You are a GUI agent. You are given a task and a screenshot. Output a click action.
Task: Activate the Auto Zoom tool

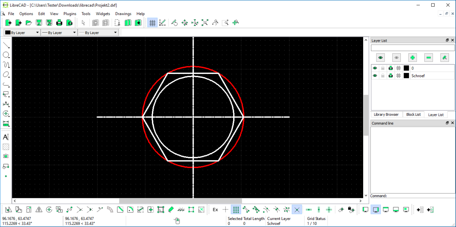pyautogui.click(x=205, y=22)
